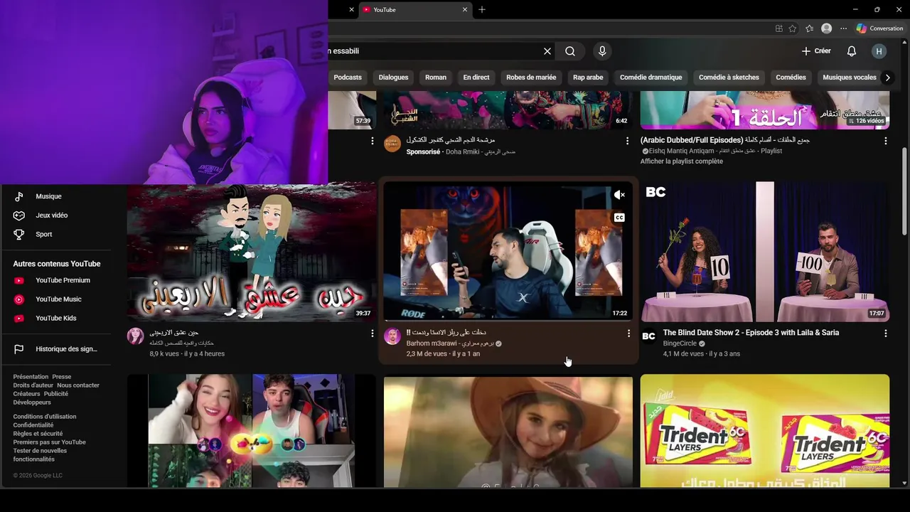Screen dimensions: 910x512
Task: Select the Comédies filter chip
Action: [791, 78]
